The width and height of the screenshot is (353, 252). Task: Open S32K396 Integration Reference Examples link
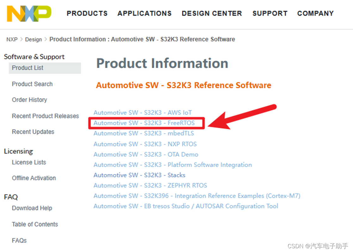click(197, 196)
